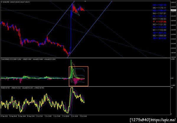Viewport: 177px width, 123px height.
Task: Click the M2 = 1121.20 pivot level label
Action: click(159, 25)
